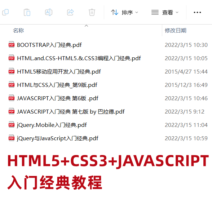Click the date 2022/3/15 10:59
This screenshot has width=212, height=212.
(186, 138)
